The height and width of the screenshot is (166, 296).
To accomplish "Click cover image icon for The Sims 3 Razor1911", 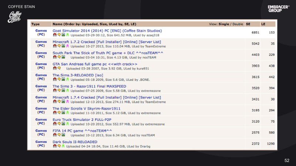I will click(x=63, y=90).
